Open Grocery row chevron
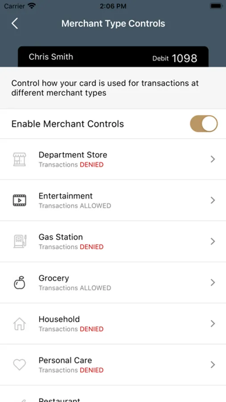 pyautogui.click(x=213, y=283)
